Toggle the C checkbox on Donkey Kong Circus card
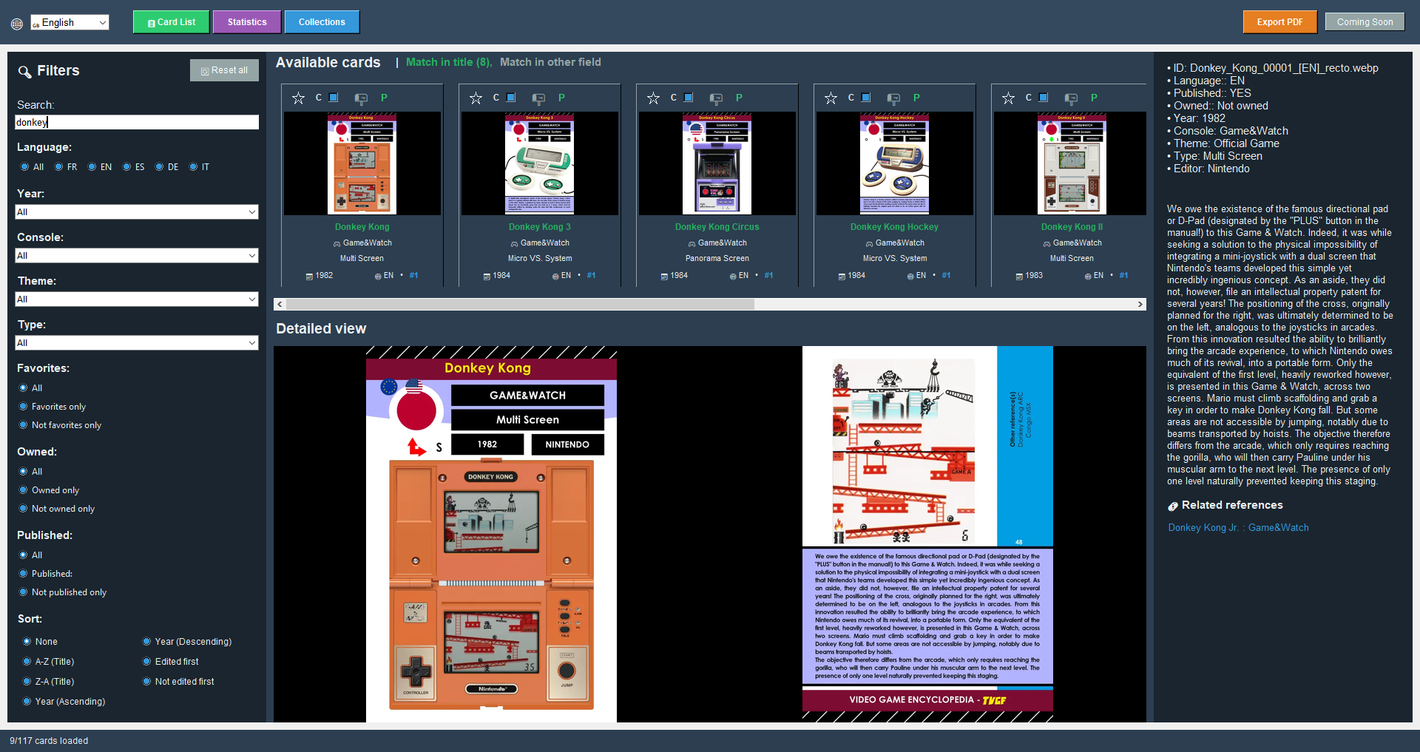 pyautogui.click(x=689, y=98)
